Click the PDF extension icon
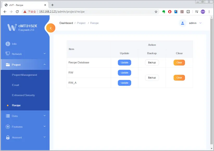 click(x=182, y=12)
